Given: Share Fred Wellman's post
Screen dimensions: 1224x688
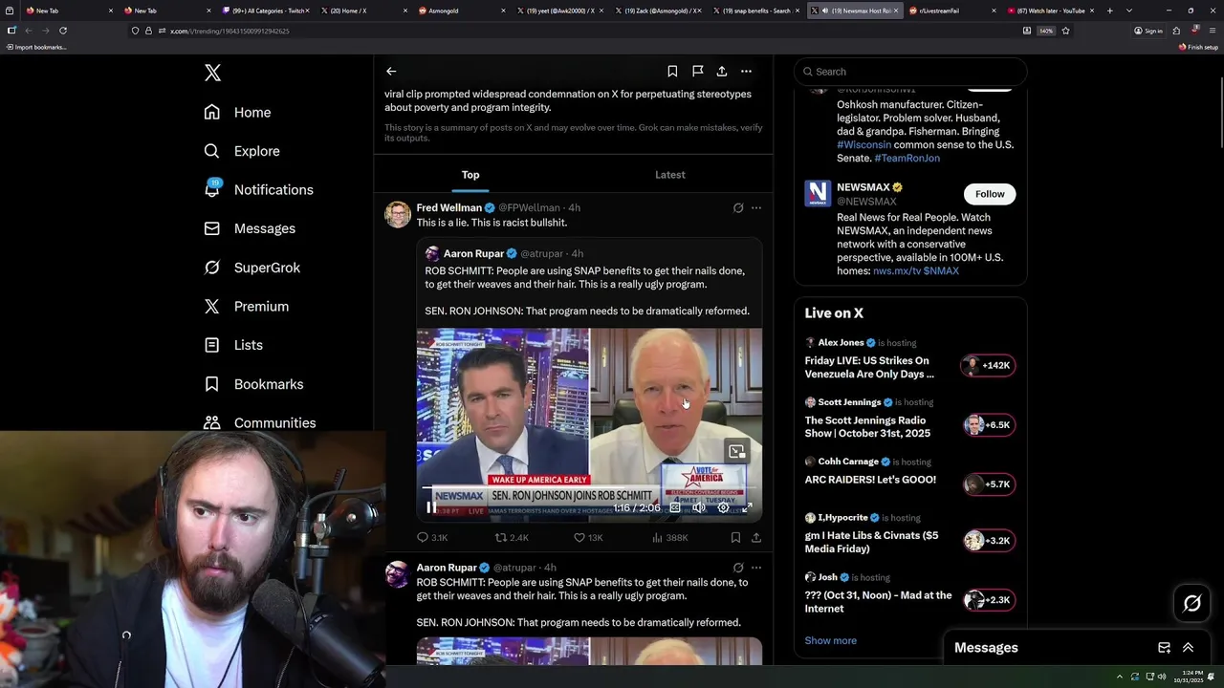Looking at the screenshot, I should pyautogui.click(x=756, y=538).
